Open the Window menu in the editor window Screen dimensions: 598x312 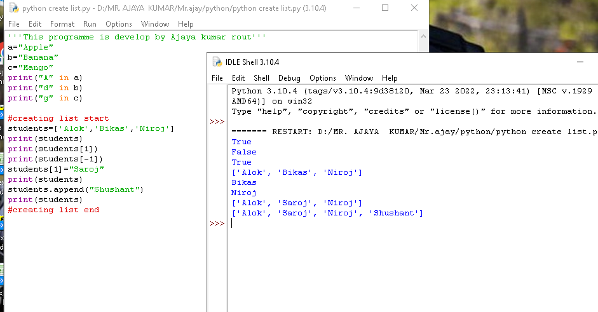(x=155, y=24)
